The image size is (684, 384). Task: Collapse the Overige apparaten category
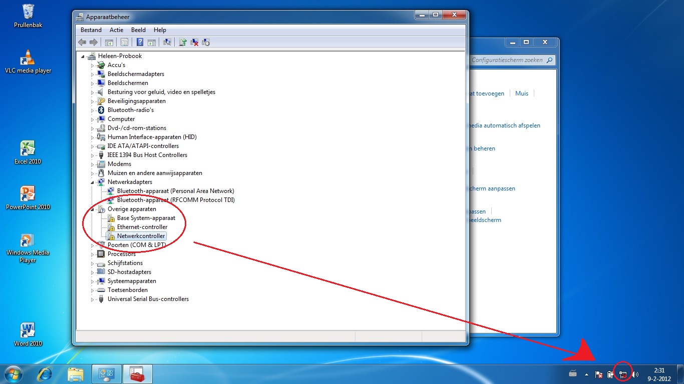(x=93, y=209)
